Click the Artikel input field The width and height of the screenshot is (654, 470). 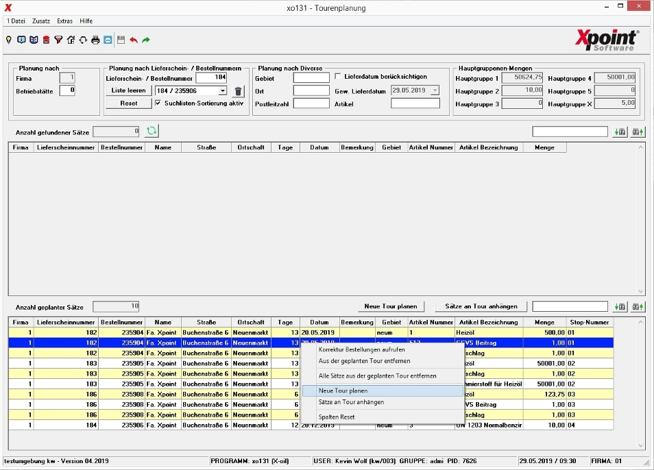[415, 103]
